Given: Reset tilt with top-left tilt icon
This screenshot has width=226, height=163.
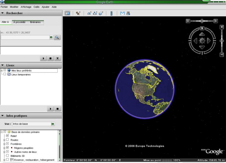Looking at the screenshot, I should point(188,21).
